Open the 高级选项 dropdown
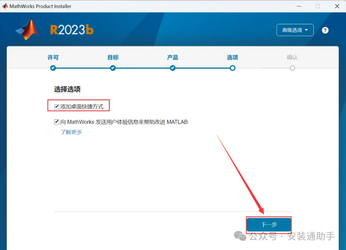The image size is (346, 250). [x=295, y=30]
